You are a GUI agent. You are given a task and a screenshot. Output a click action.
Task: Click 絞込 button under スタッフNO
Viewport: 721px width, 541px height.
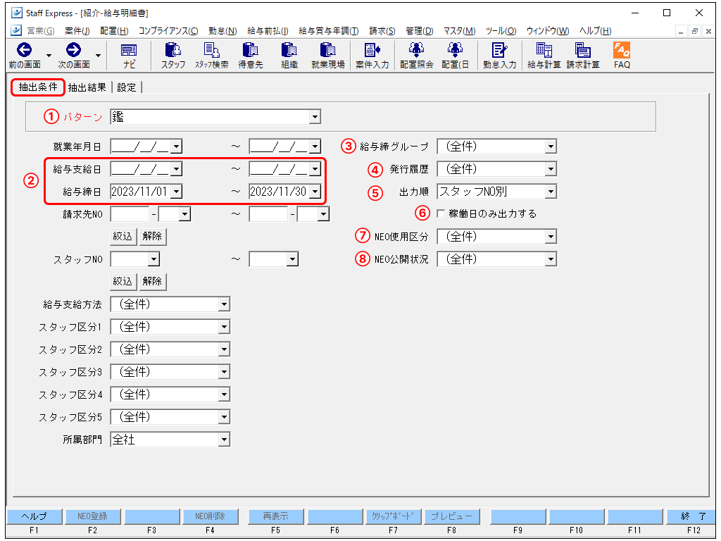(123, 282)
